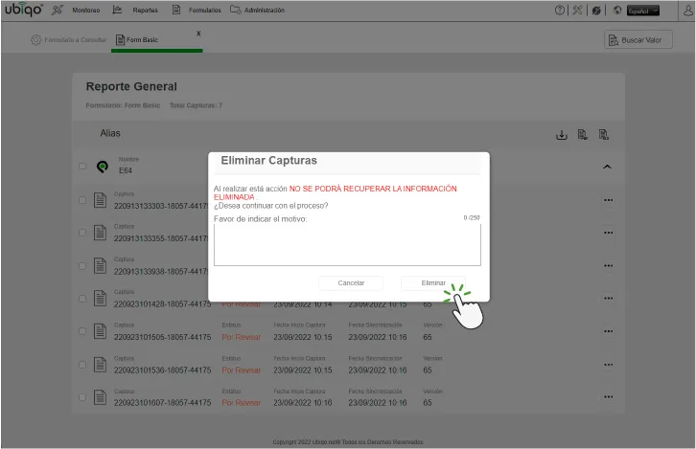Screen dimensions: 696x449
Task: Select checkbox for capture 220923101607
Action: pyautogui.click(x=82, y=397)
